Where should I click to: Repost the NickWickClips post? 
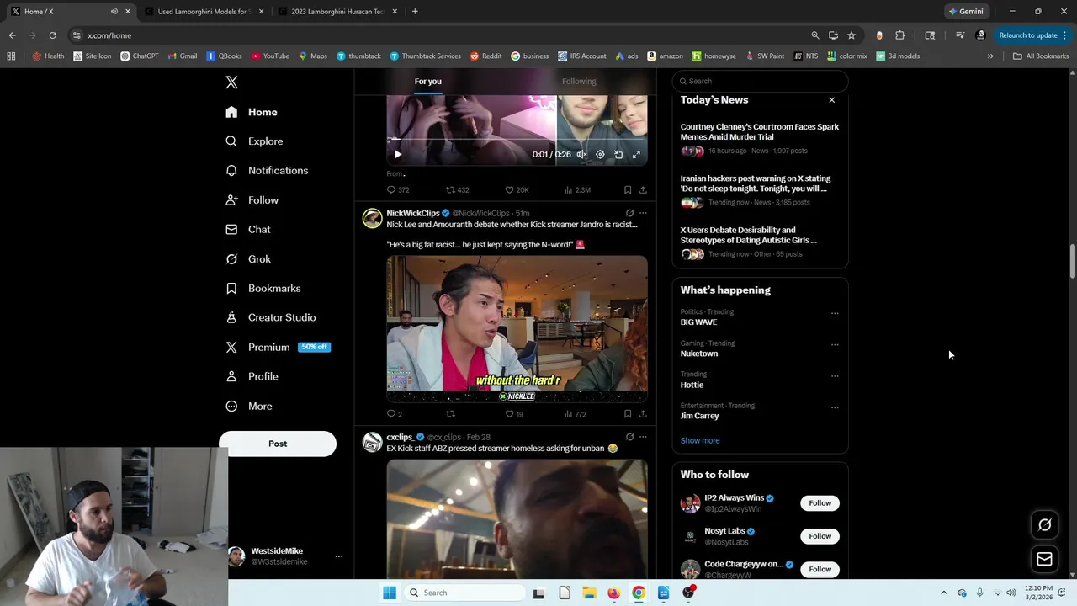(450, 414)
